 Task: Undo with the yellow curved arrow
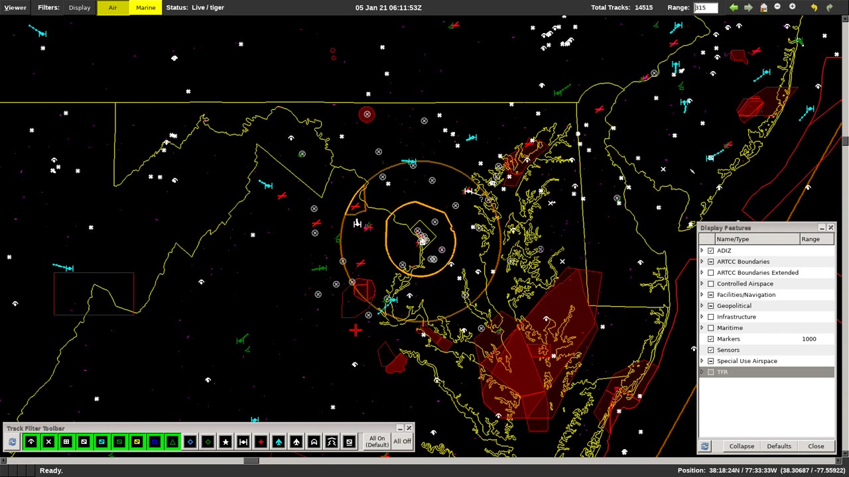click(814, 7)
